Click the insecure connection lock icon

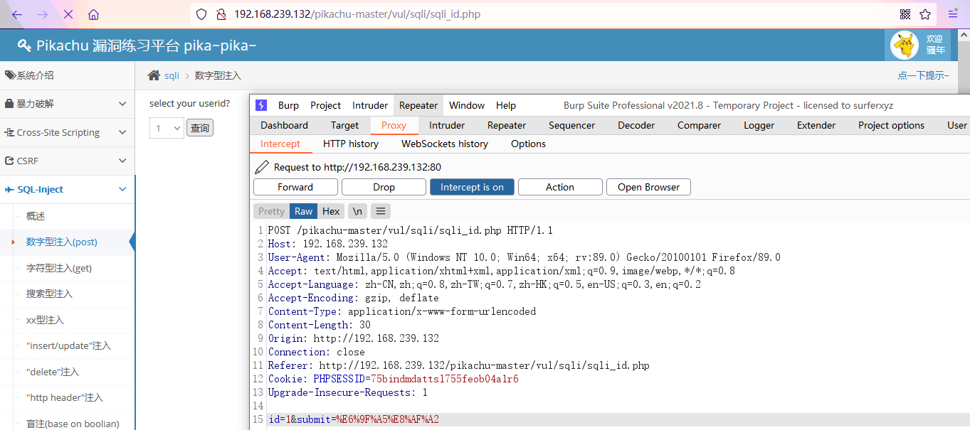point(221,14)
